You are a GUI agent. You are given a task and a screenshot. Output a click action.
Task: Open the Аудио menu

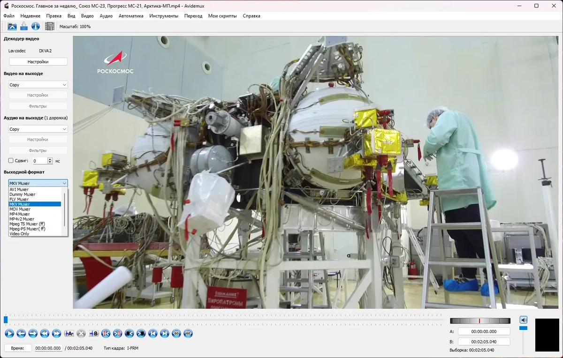(106, 16)
